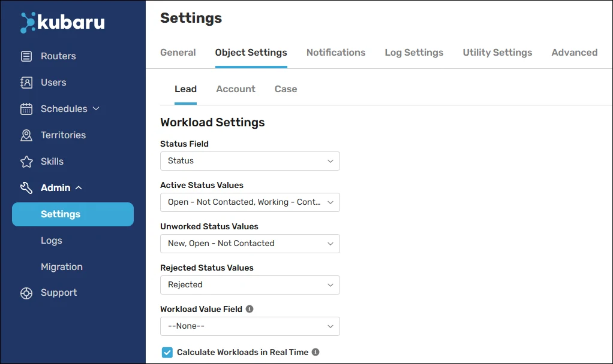Click the Calculate Workloads in Real Time label
Viewport: 613px width, 364px height.
coord(242,352)
